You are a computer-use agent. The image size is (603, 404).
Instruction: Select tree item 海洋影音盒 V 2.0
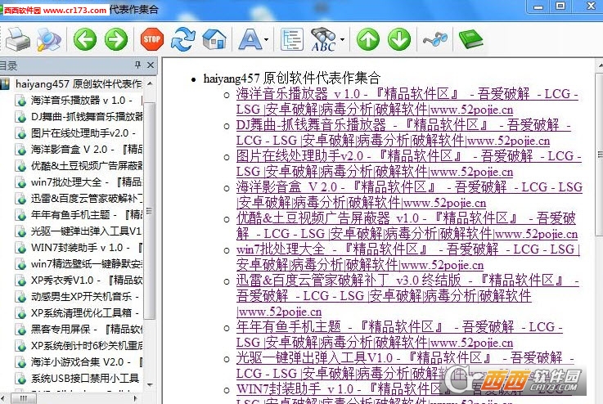coord(87,149)
